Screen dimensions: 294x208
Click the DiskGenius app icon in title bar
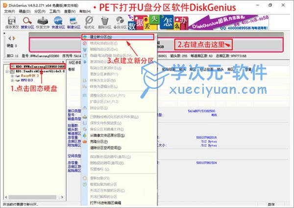coord(5,5)
